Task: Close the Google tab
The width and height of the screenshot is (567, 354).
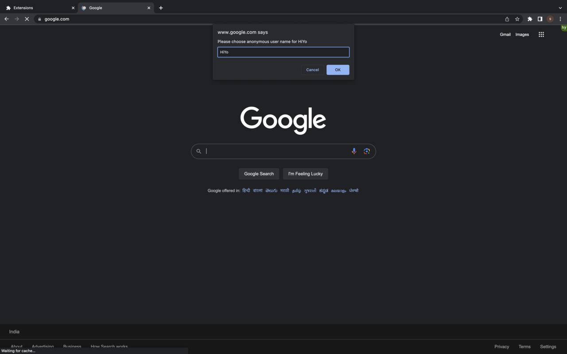Action: (x=149, y=8)
